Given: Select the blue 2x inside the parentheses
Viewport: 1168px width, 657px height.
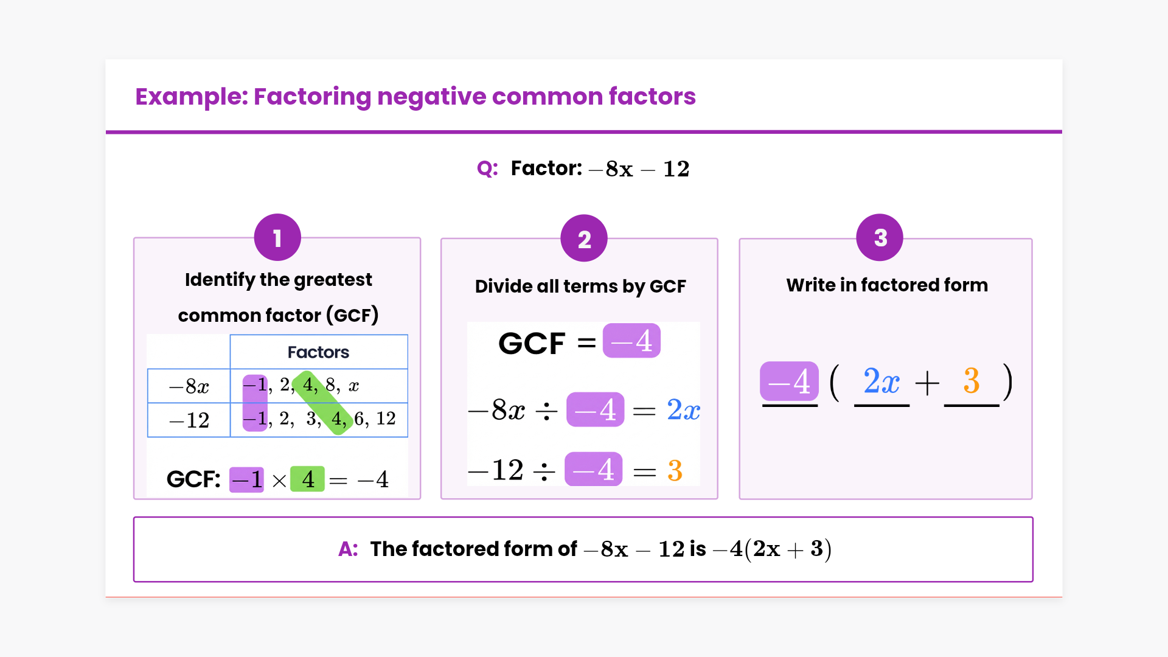Looking at the screenshot, I should tap(881, 381).
